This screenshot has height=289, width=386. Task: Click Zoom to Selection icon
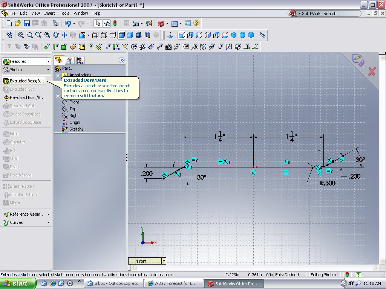47,35
